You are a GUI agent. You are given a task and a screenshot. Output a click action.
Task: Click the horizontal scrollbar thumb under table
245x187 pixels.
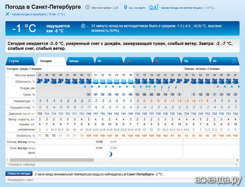pos(52,160)
